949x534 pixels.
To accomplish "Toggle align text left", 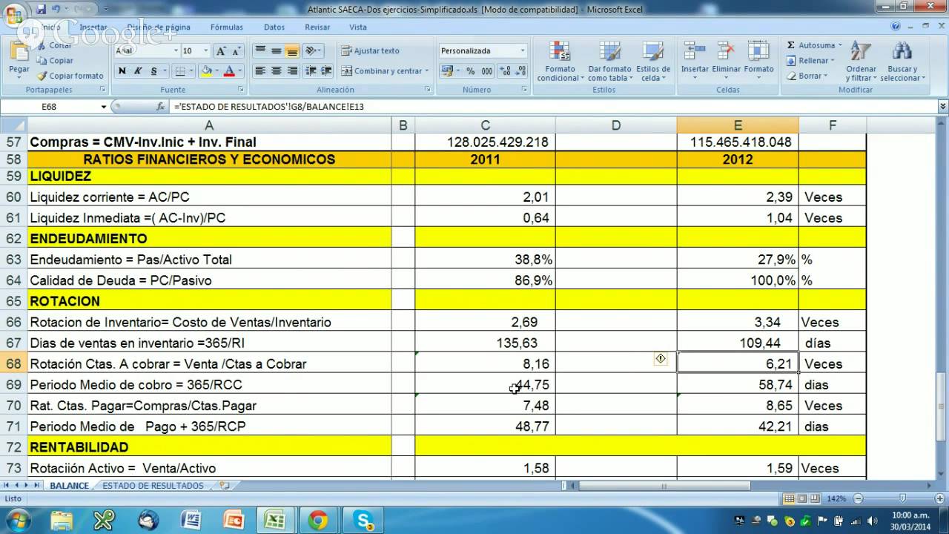I will click(260, 71).
